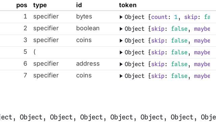This screenshot has height=135, width=216.
Task: Click the Object list text at bottom
Action: [108, 117]
